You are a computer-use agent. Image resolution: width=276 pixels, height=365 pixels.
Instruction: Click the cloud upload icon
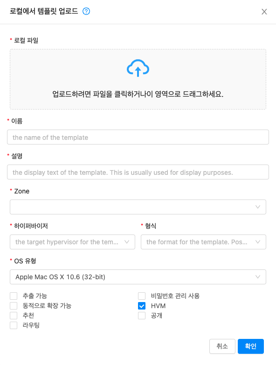(138, 68)
